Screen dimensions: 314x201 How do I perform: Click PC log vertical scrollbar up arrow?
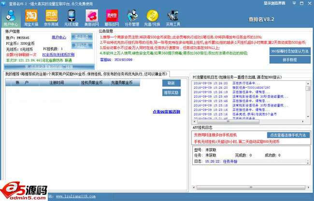point(308,83)
